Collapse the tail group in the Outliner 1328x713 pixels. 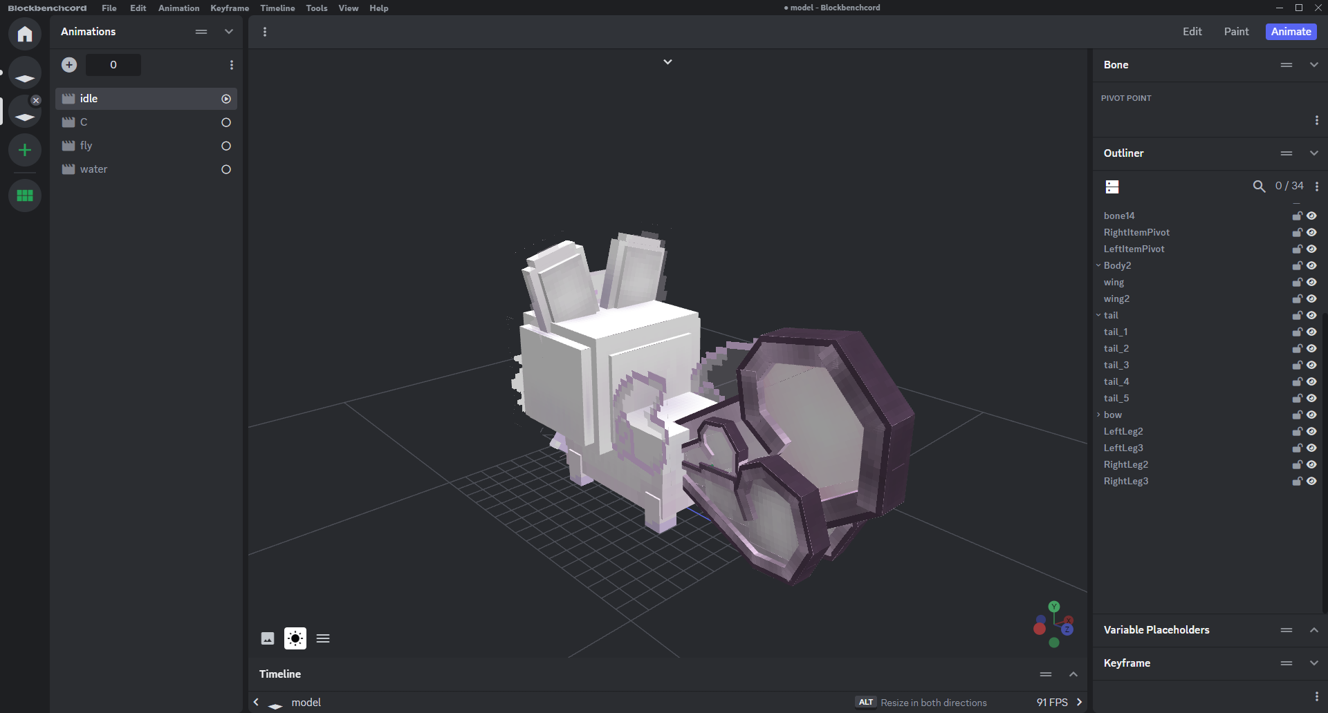[1098, 315]
